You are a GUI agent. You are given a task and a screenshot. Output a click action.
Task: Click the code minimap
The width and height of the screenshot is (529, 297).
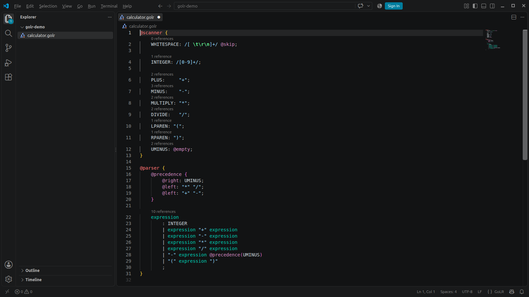493,40
